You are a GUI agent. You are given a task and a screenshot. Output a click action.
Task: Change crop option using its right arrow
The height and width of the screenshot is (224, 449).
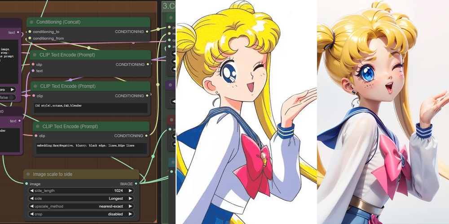pyautogui.click(x=130, y=214)
